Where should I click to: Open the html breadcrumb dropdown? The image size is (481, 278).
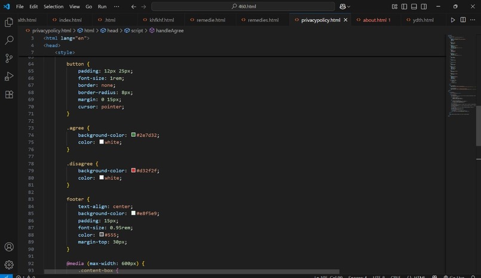(x=89, y=30)
